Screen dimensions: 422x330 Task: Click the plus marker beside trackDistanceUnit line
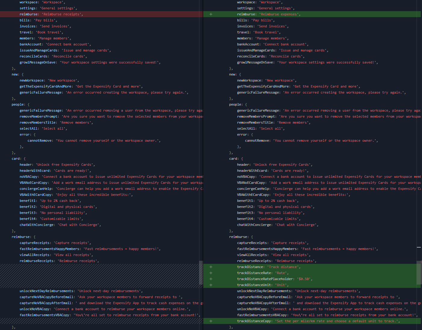click(x=211, y=285)
